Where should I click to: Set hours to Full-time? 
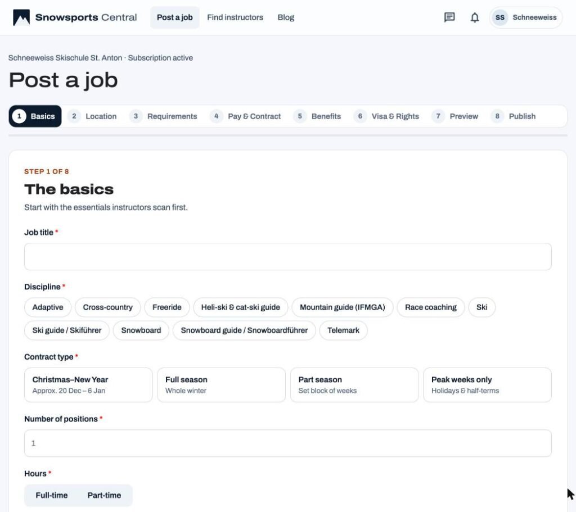(51, 495)
